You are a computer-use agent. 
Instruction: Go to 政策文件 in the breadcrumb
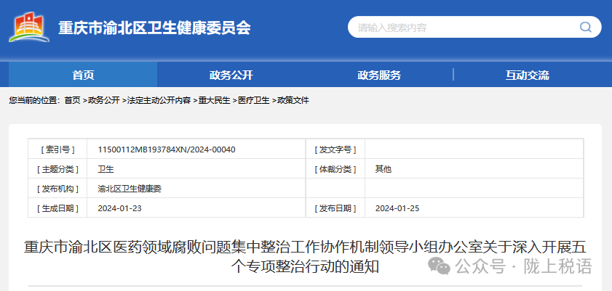[x=293, y=100]
